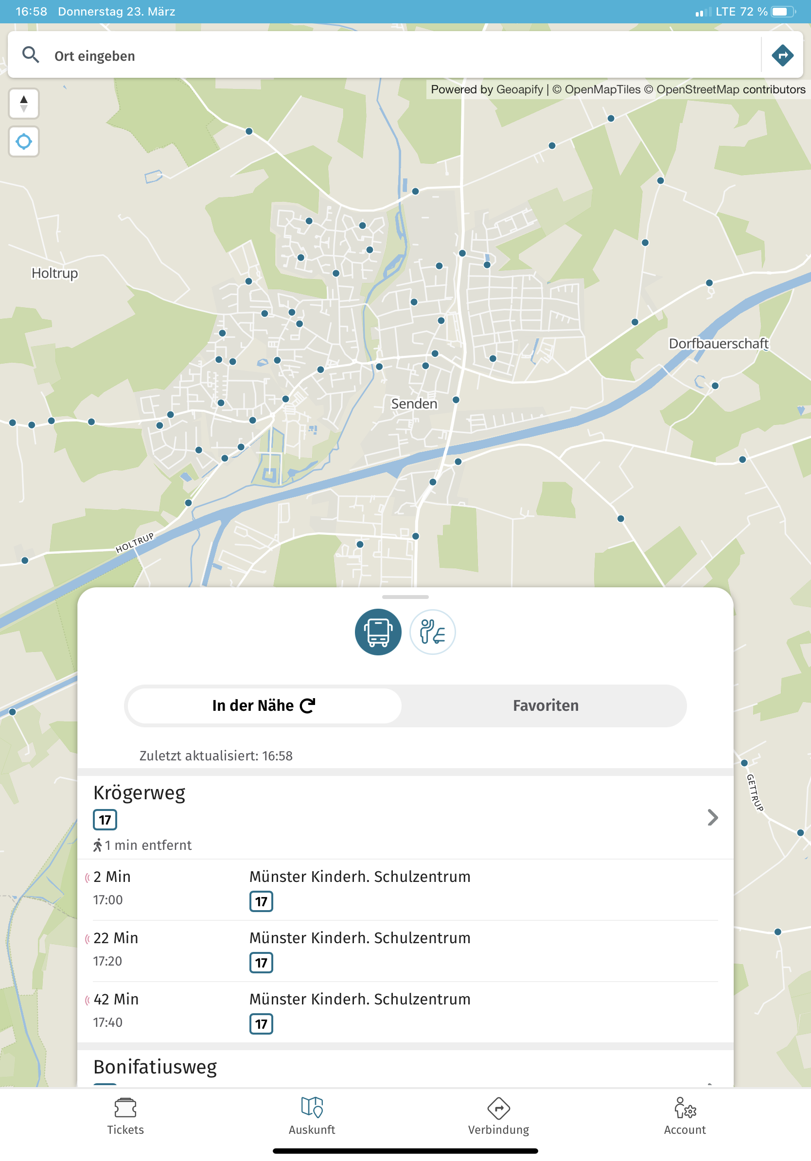Tap the search magnifier icon
The image size is (811, 1161).
coord(30,54)
